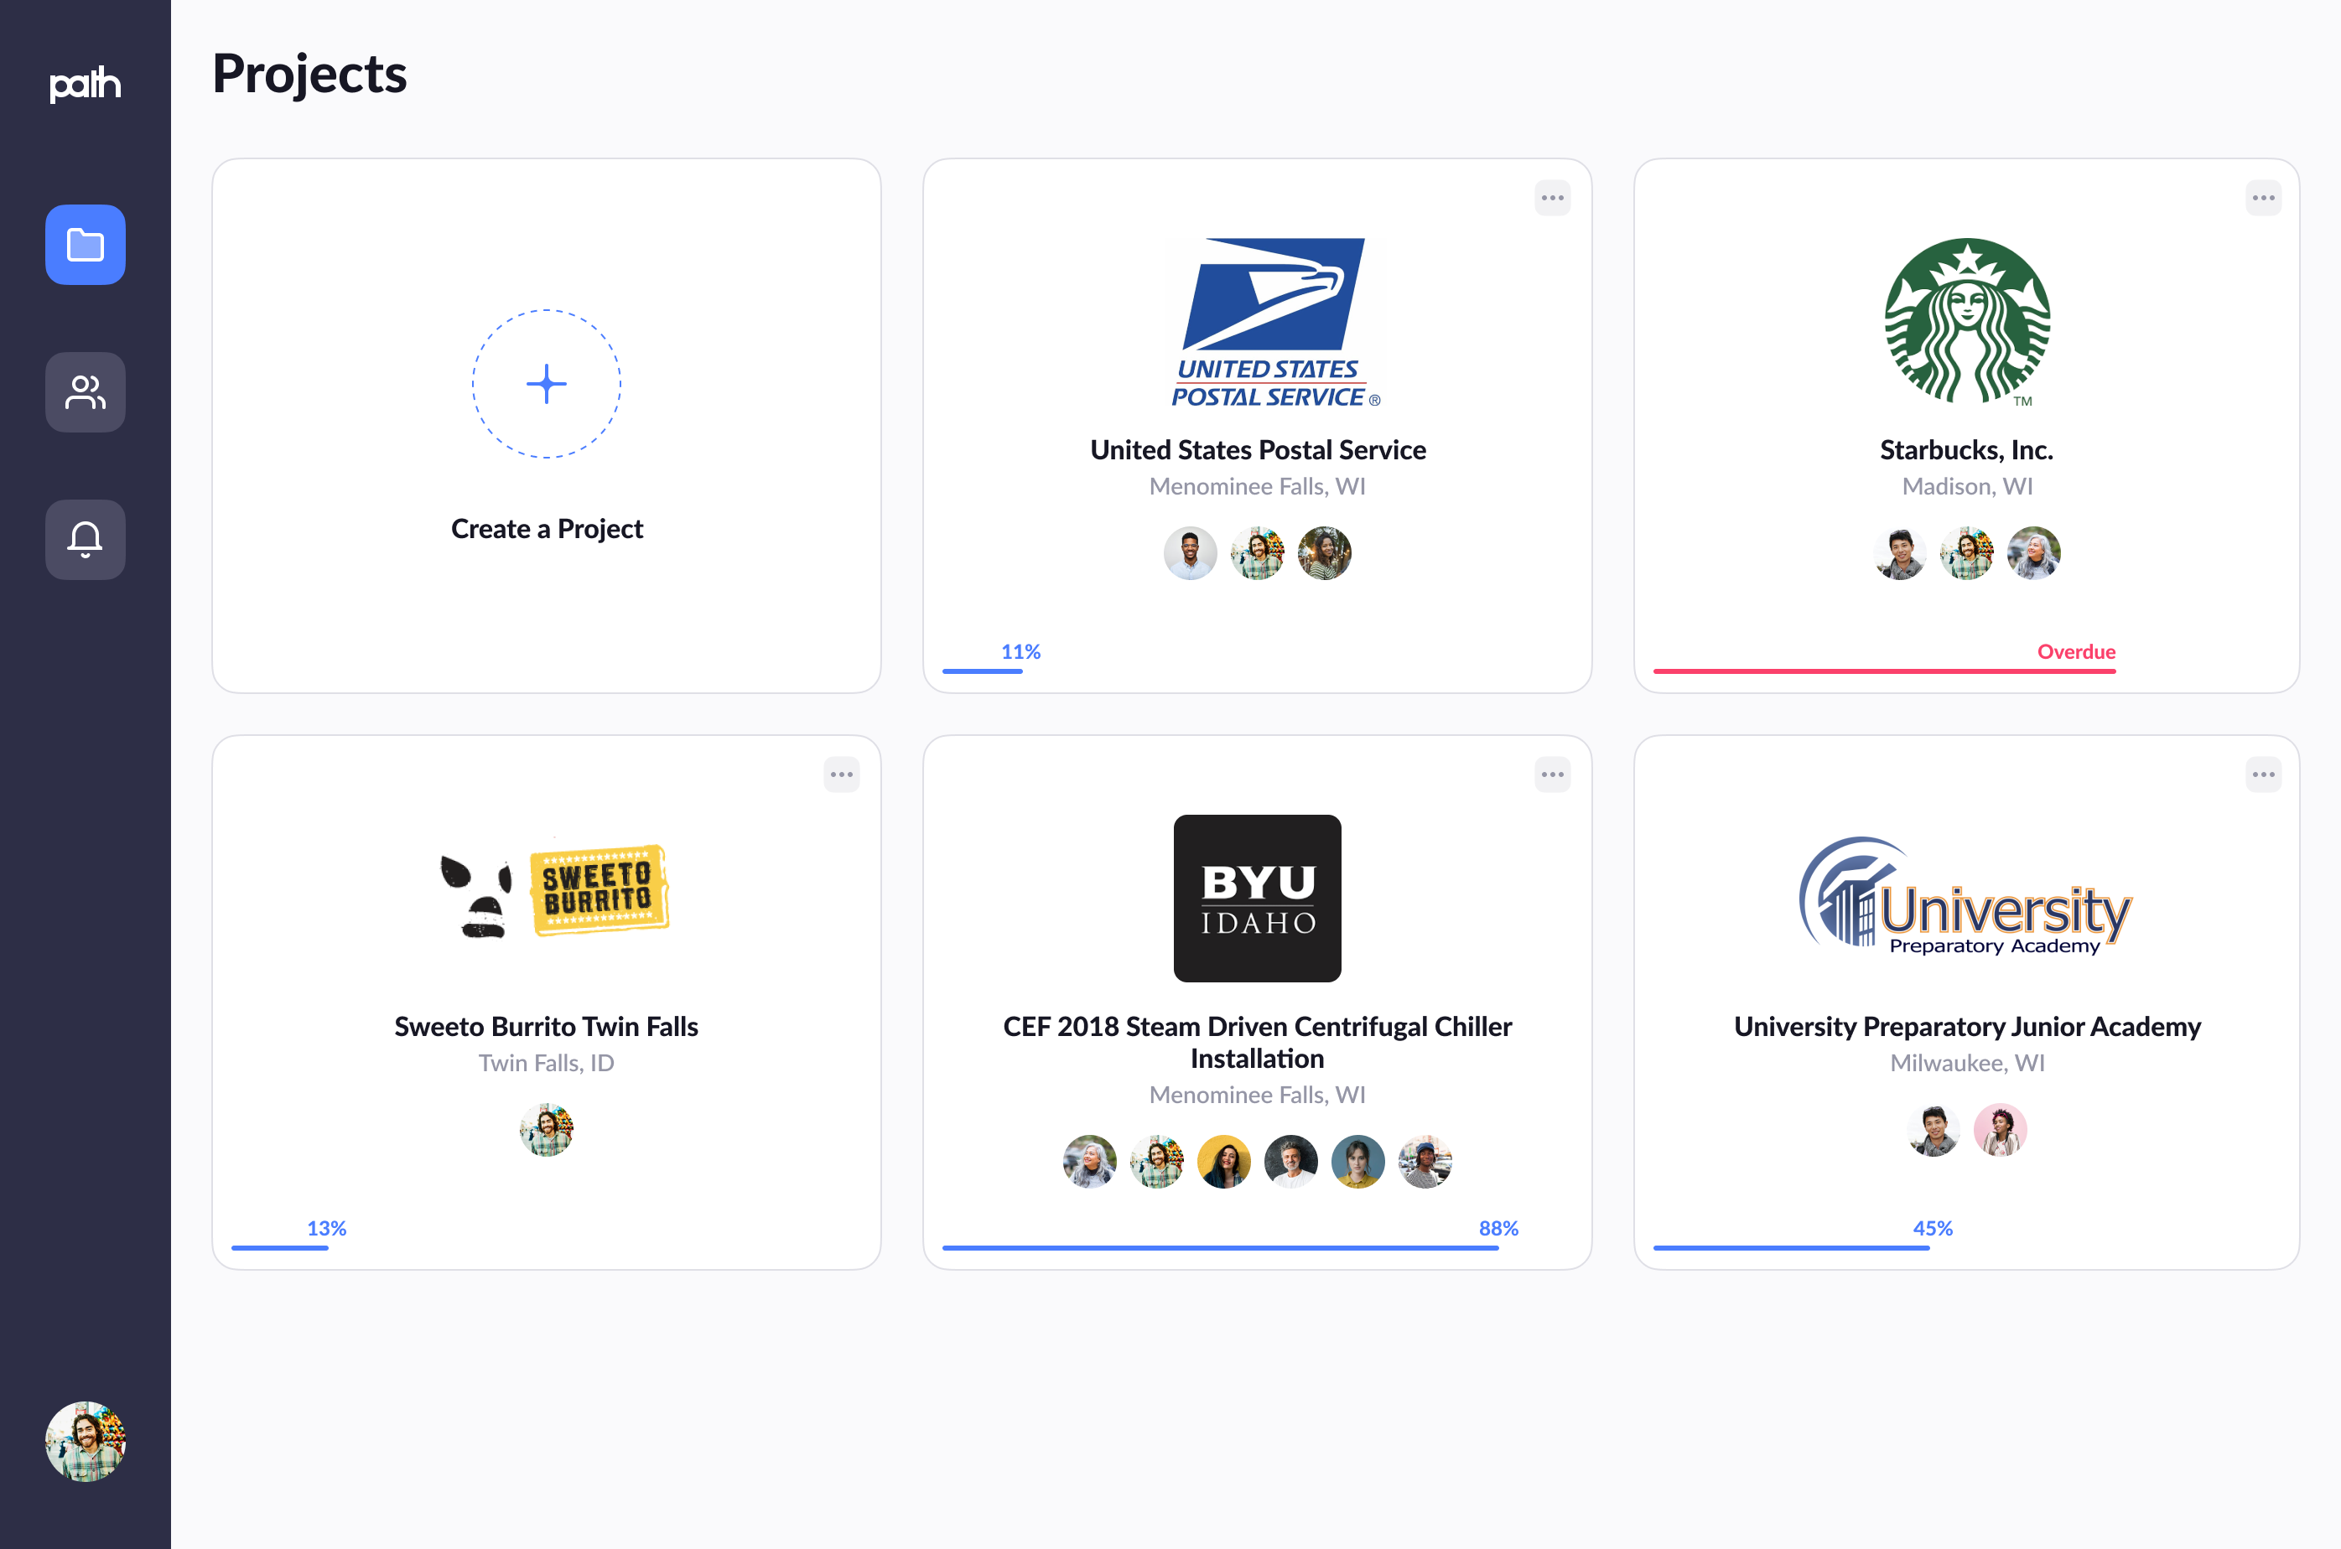This screenshot has width=2341, height=1549.
Task: Click the member avatar on Sweeto Burrito card
Action: click(x=547, y=1130)
